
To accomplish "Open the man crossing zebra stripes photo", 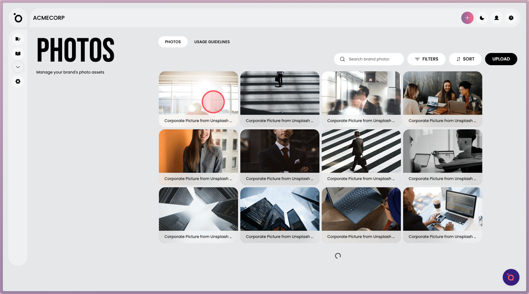I will click(361, 151).
